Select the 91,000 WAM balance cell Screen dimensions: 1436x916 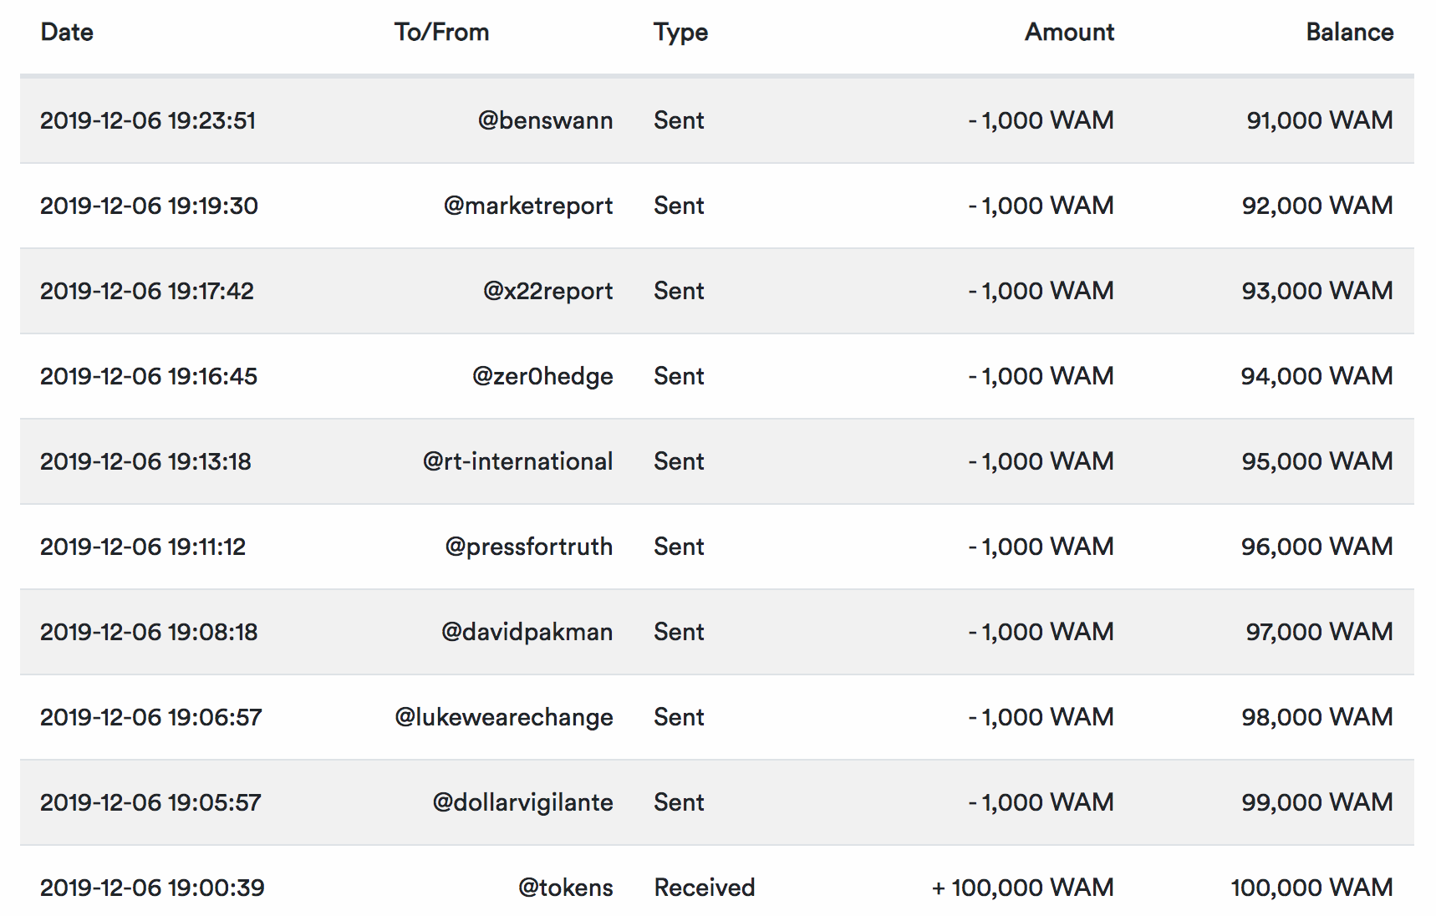(1319, 120)
